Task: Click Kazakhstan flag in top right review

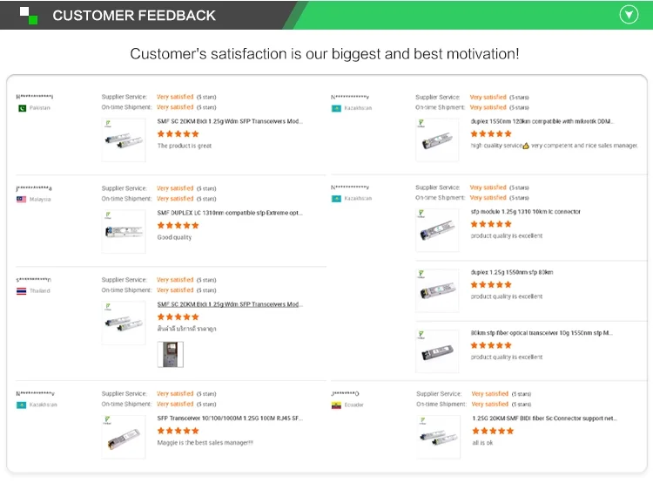Action: [x=336, y=108]
